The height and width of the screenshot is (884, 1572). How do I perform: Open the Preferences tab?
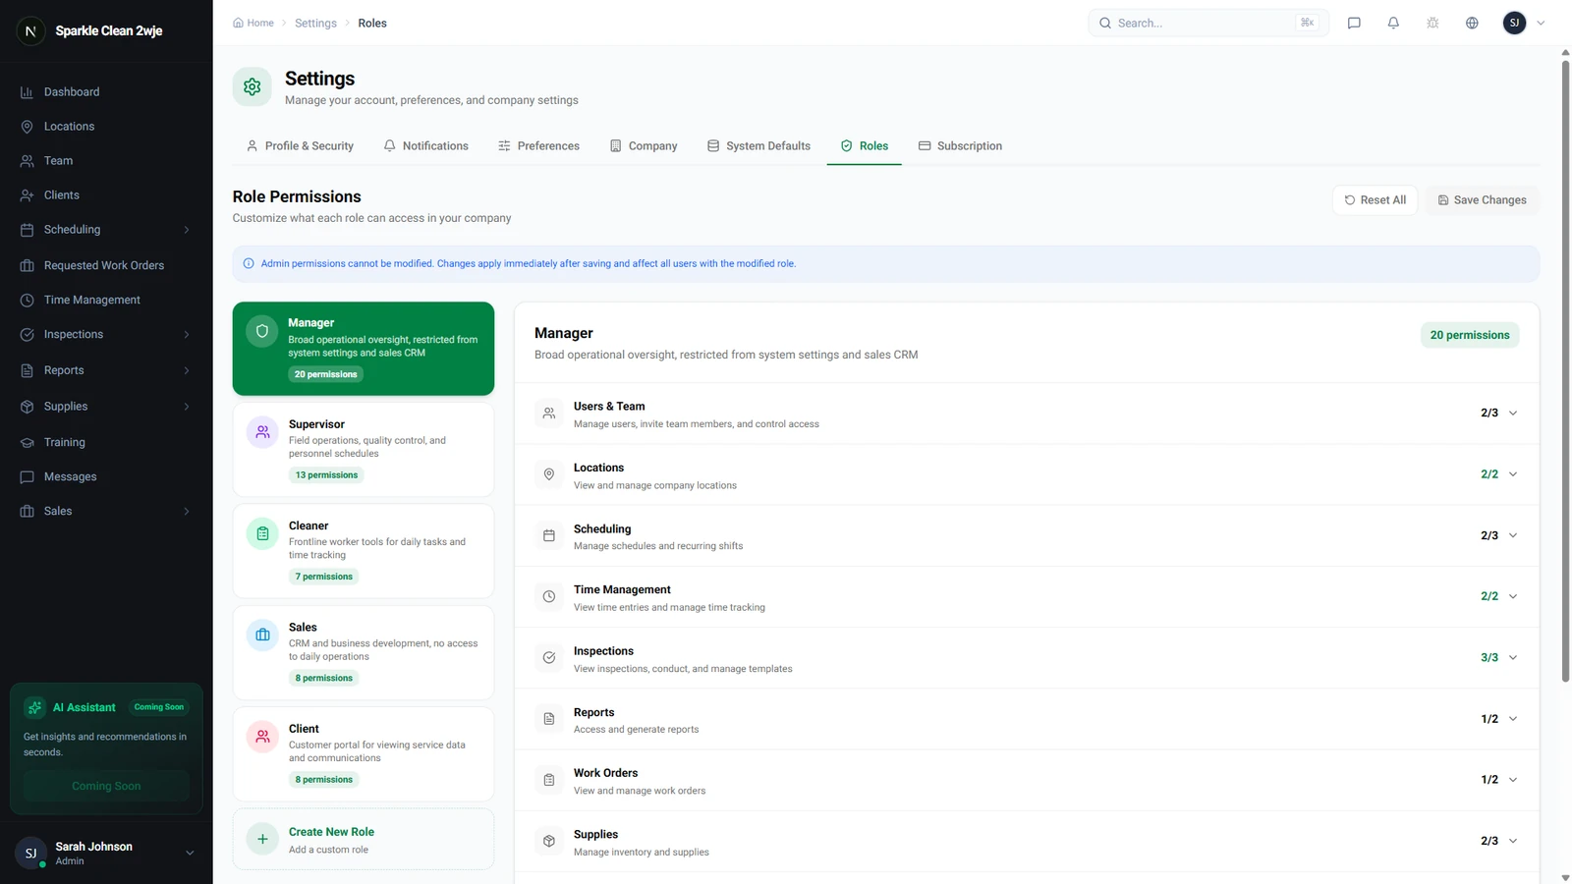pyautogui.click(x=538, y=146)
